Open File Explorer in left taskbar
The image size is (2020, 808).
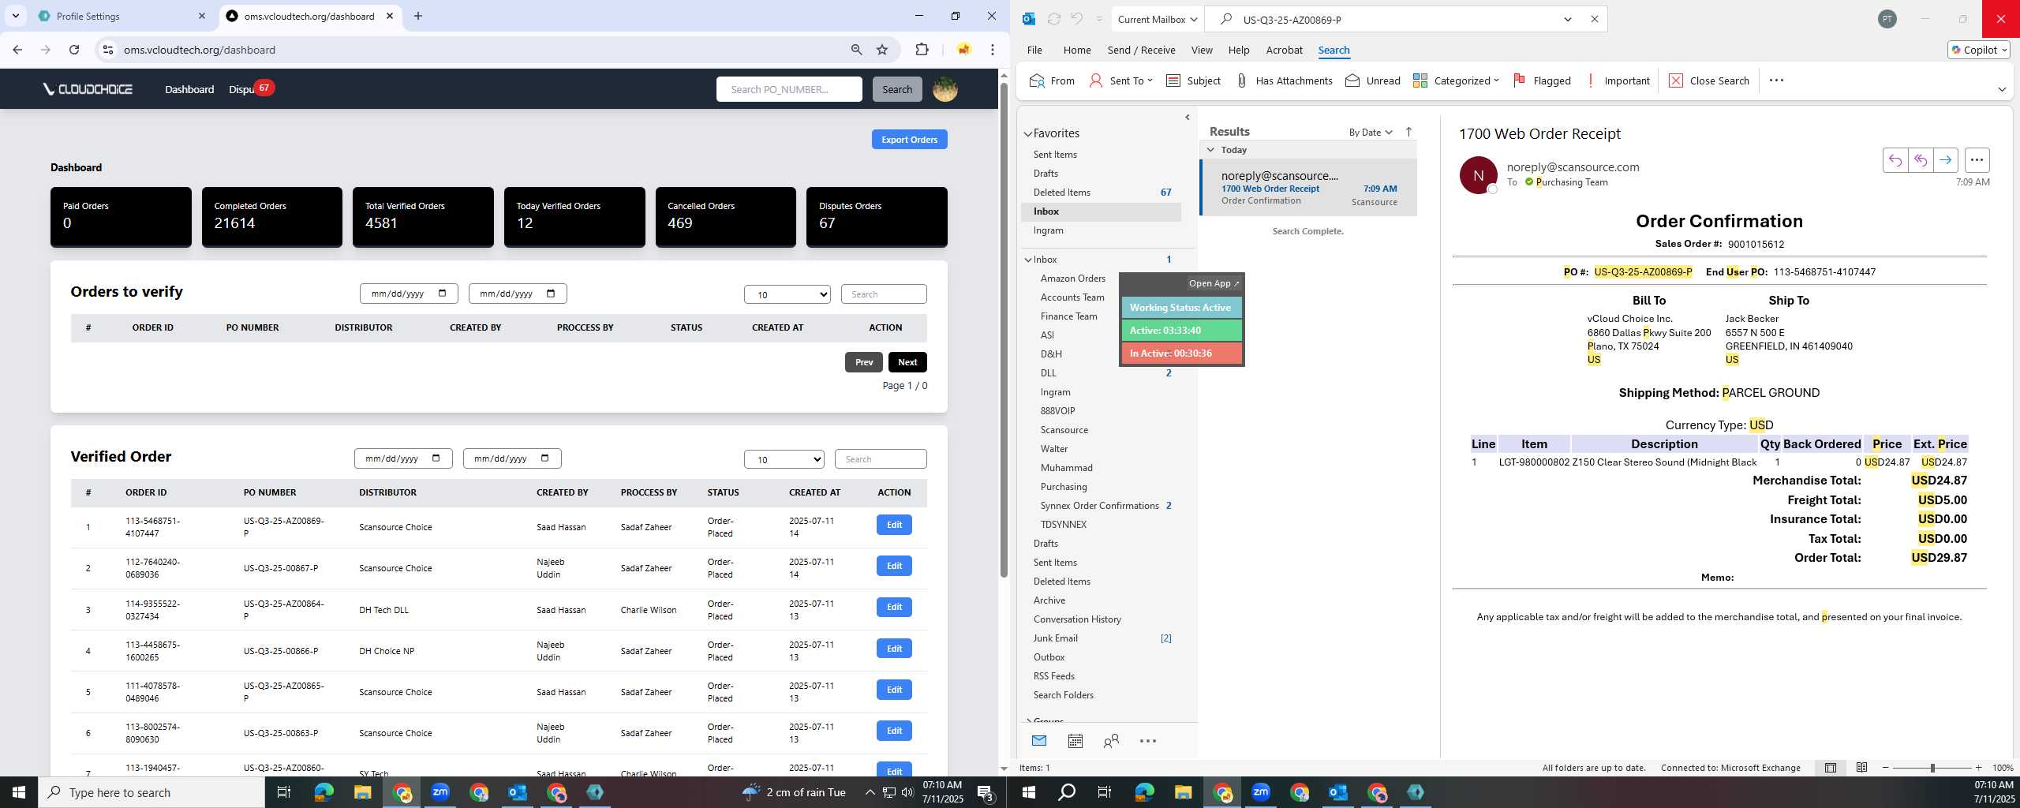(362, 792)
